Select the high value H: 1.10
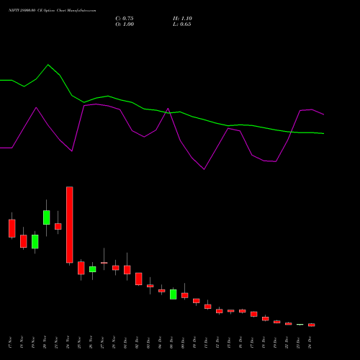 coord(182,19)
